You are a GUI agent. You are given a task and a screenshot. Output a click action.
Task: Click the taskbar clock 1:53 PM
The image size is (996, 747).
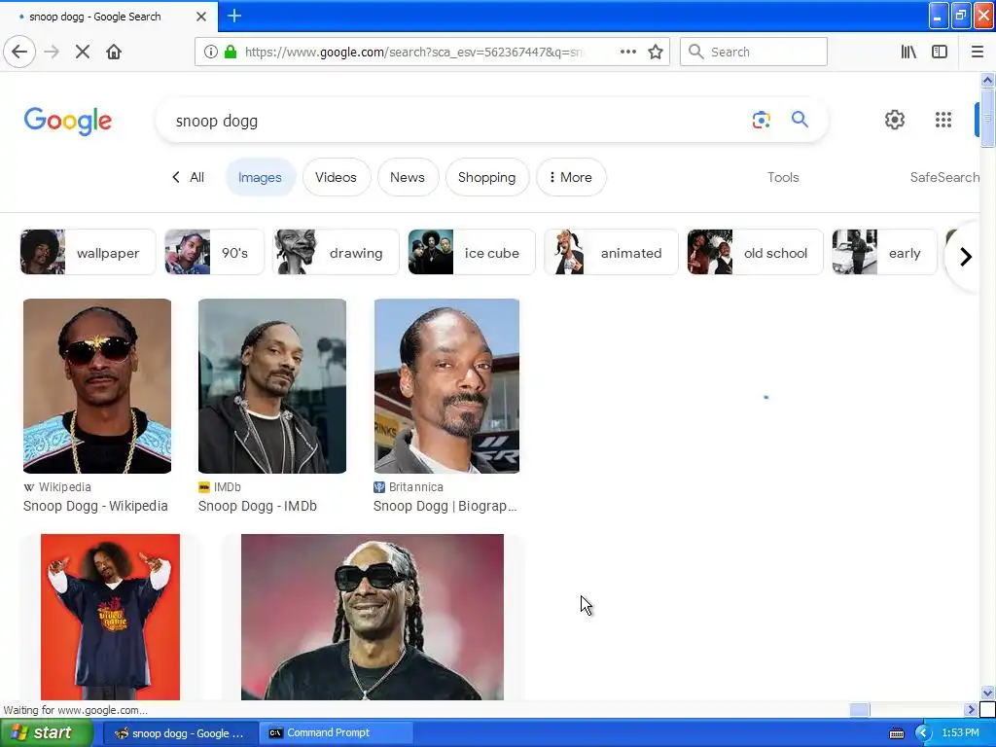click(960, 732)
